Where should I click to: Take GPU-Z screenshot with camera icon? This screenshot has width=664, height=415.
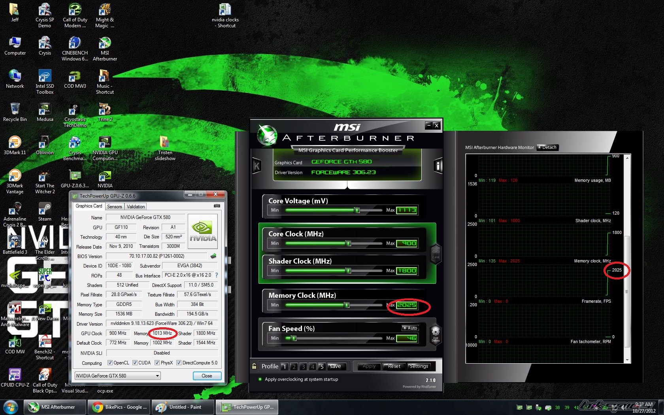217,206
